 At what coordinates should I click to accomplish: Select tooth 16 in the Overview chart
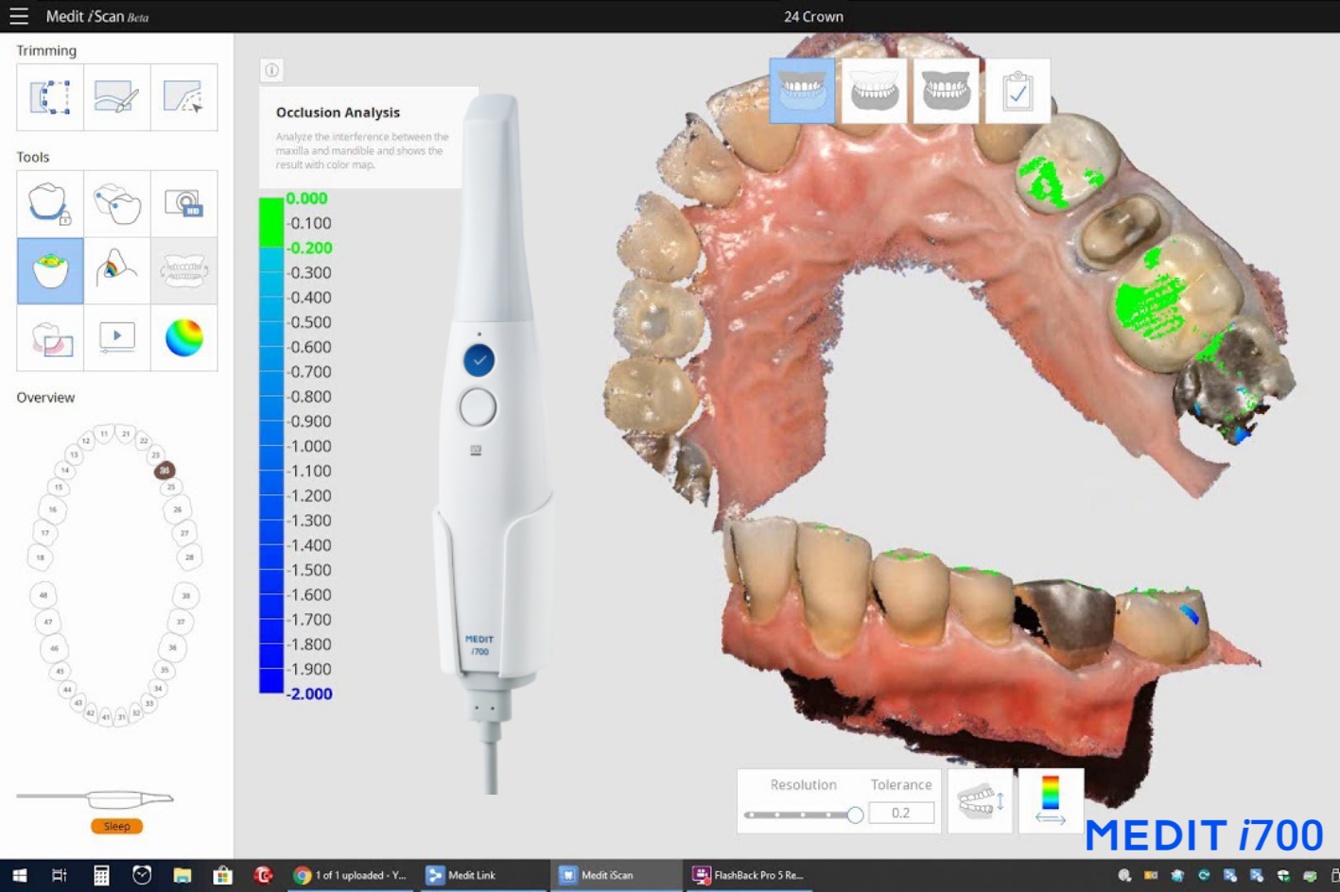point(53,509)
